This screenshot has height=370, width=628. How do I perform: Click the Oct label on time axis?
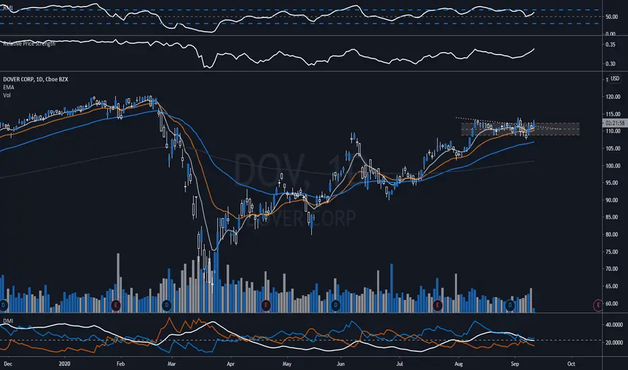tap(571, 364)
